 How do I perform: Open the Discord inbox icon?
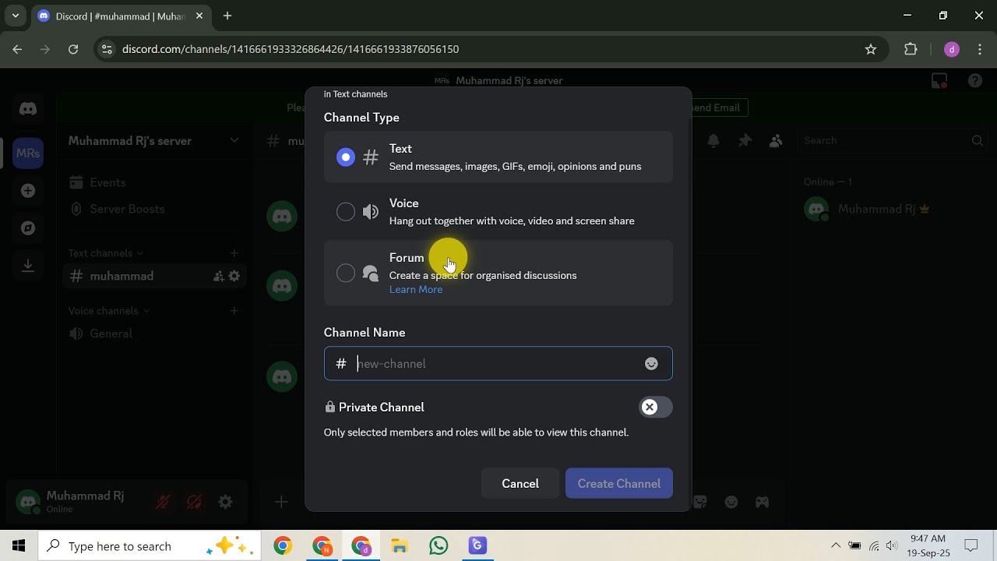[x=939, y=80]
